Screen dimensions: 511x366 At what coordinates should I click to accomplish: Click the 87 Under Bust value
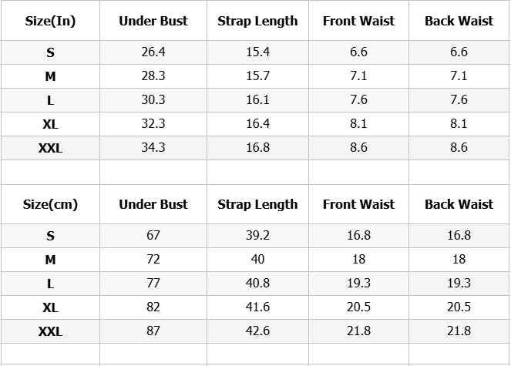[153, 331]
